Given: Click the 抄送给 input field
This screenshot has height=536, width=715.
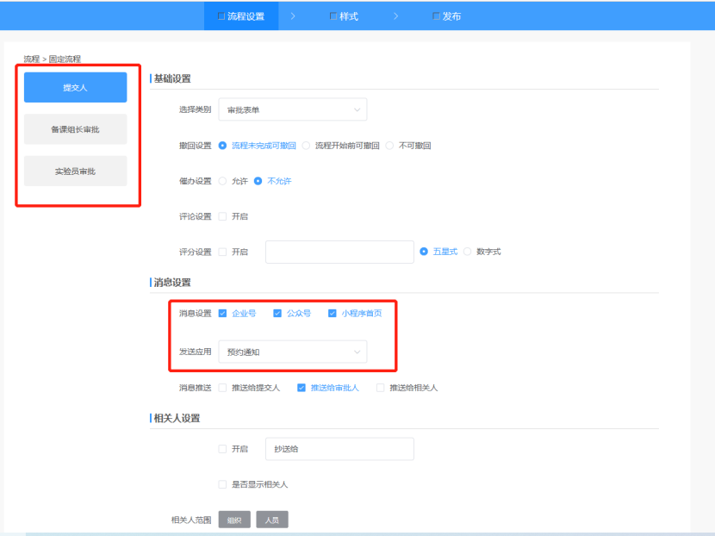Looking at the screenshot, I should (339, 449).
